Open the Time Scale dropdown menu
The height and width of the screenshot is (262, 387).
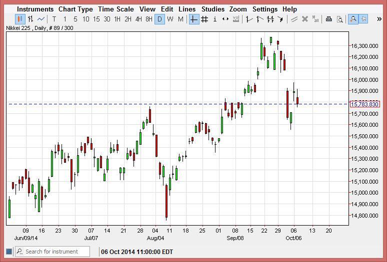point(116,9)
